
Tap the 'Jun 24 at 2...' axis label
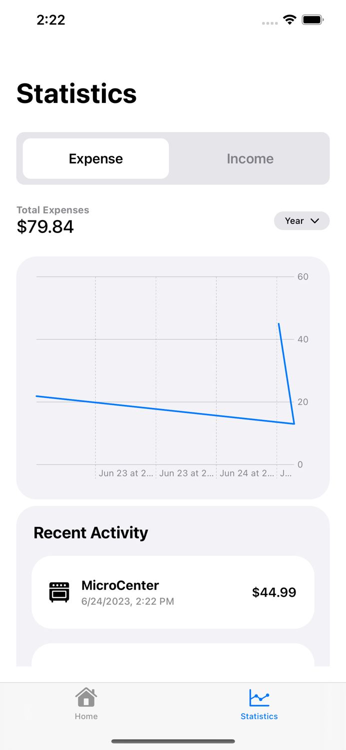click(247, 473)
